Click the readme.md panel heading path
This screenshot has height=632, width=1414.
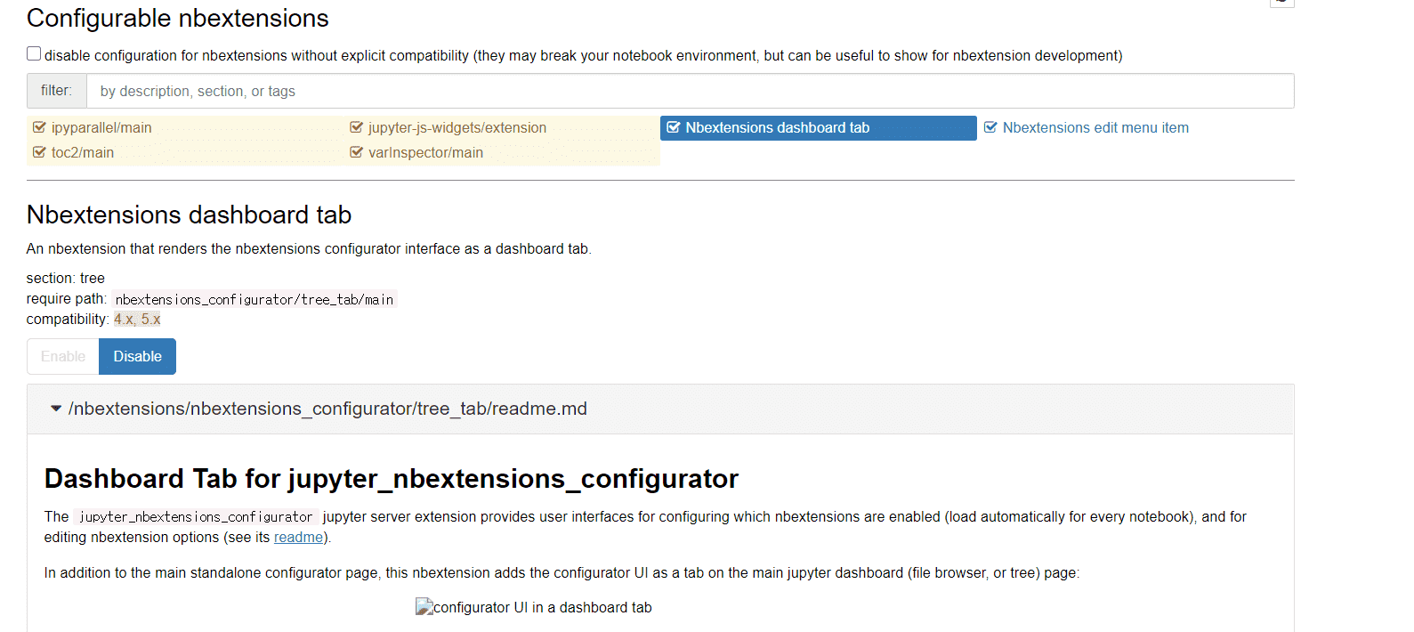327,409
